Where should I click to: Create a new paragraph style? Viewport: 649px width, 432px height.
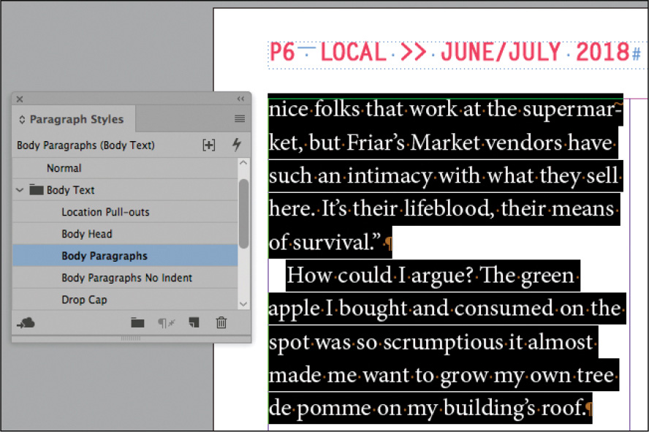[194, 323]
